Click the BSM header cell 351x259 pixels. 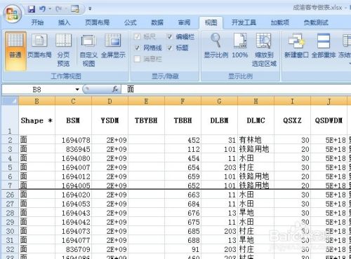(73, 120)
